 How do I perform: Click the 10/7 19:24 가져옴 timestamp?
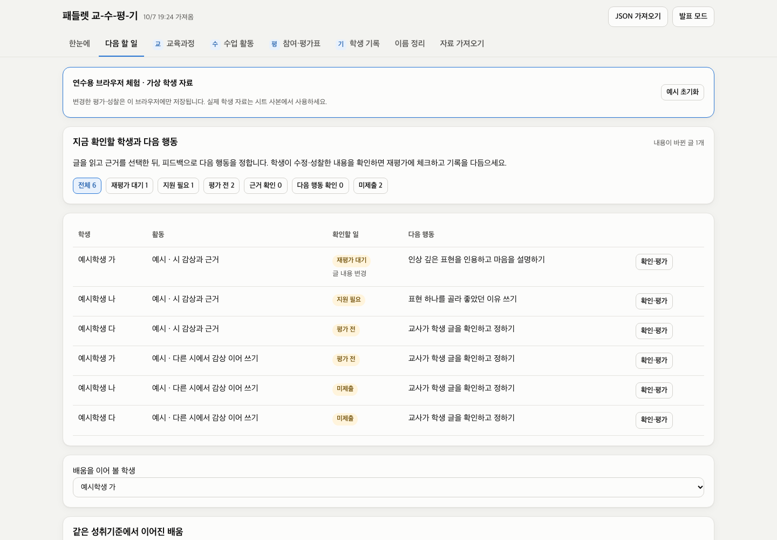click(x=168, y=17)
